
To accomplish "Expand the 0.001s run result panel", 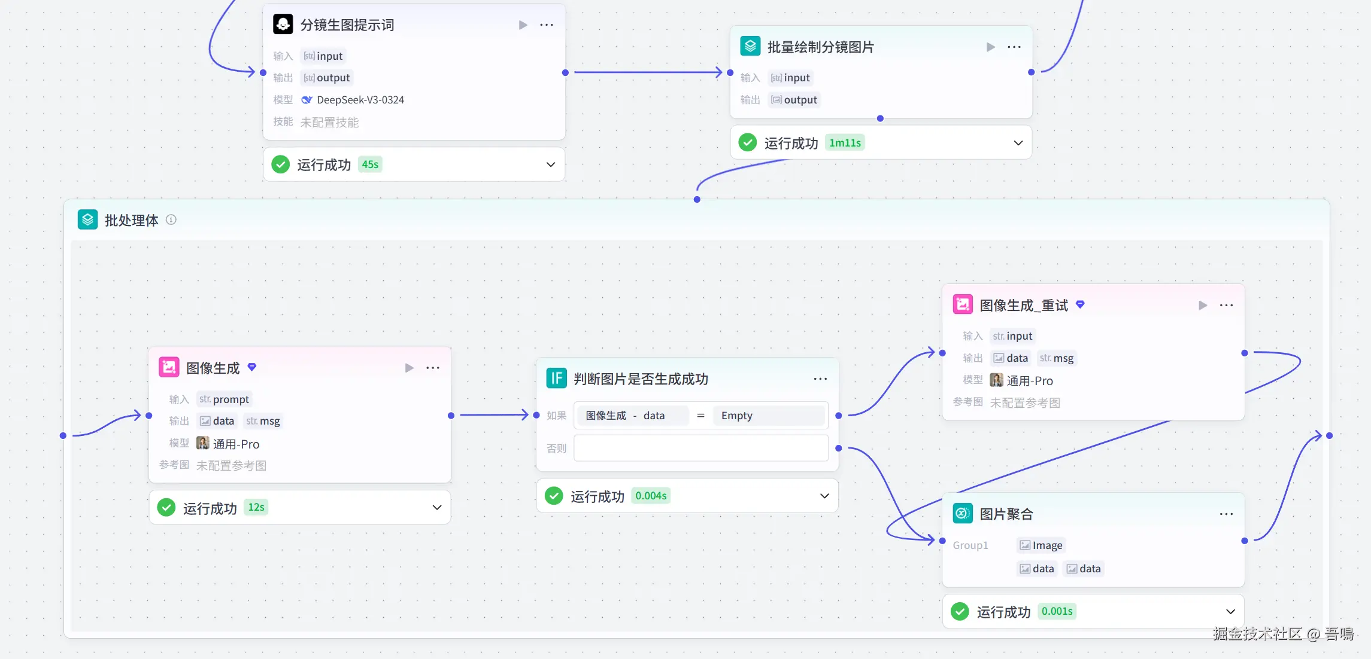I will point(1230,611).
